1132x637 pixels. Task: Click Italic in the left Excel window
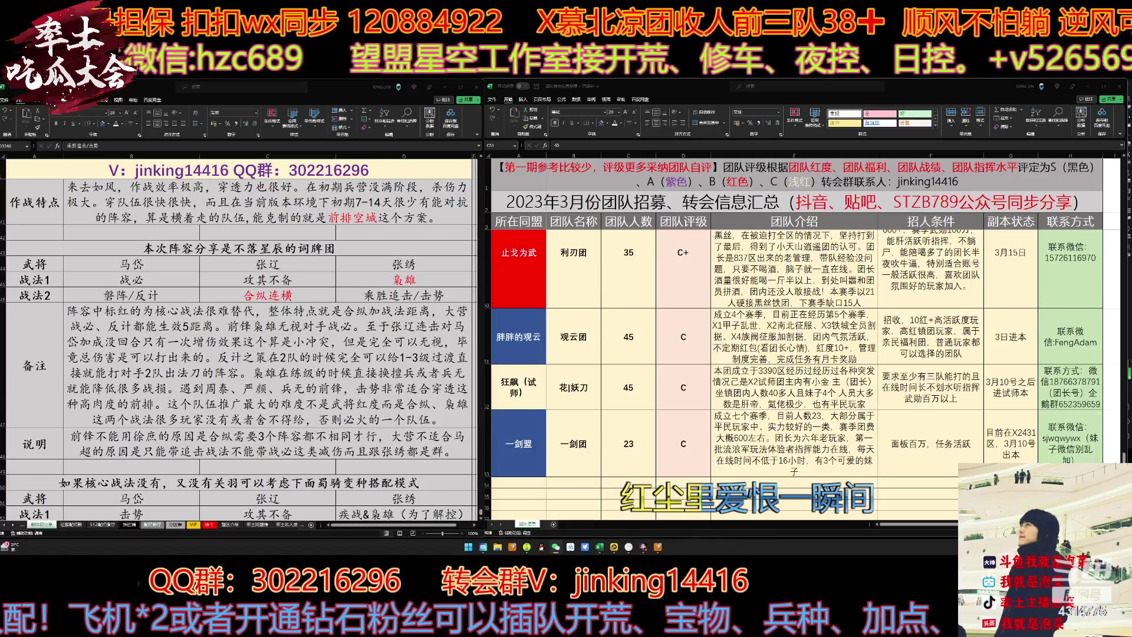64,124
